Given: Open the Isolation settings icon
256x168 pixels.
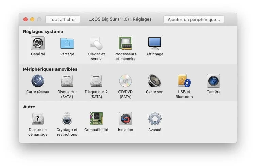Looking at the screenshot, I should coord(125,119).
